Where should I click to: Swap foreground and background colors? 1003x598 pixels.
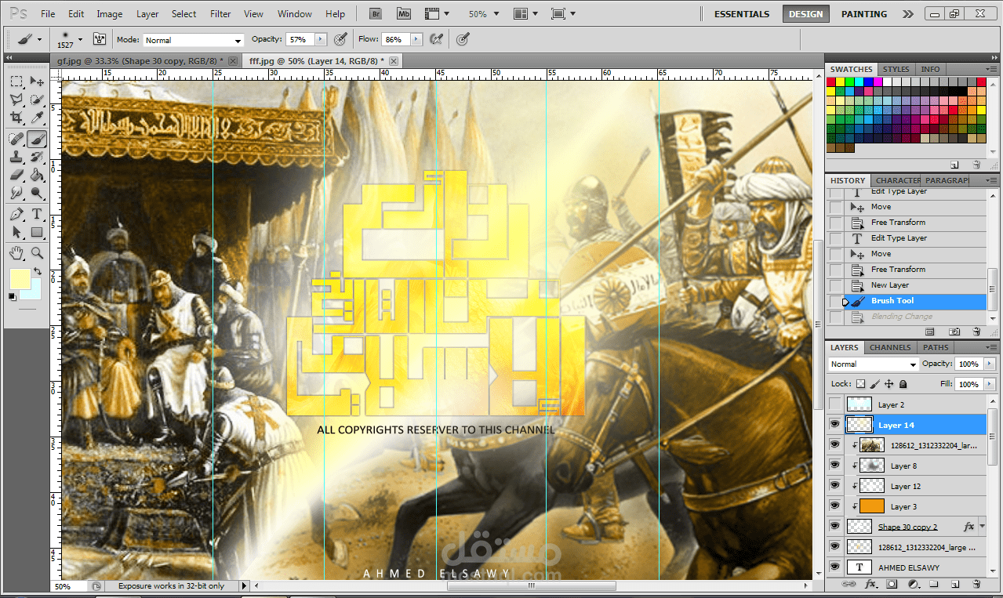(39, 272)
